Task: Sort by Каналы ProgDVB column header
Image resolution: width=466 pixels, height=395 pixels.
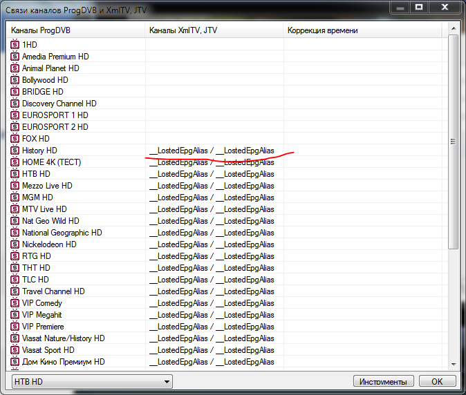Action: coord(76,31)
